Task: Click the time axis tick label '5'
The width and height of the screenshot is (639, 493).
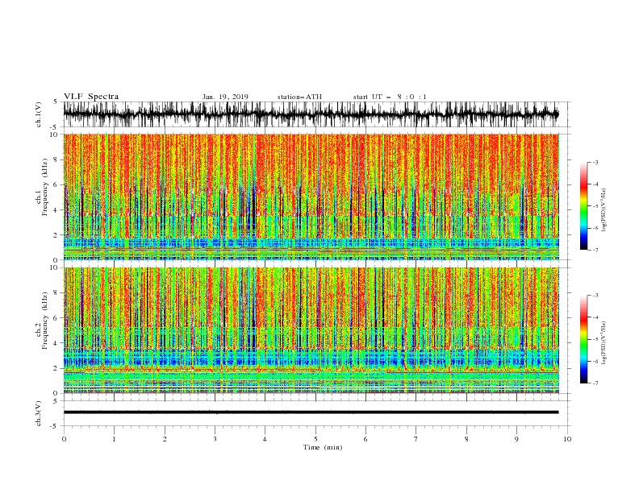Action: pos(315,439)
